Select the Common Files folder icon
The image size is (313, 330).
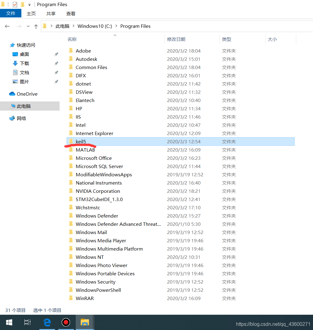71,67
